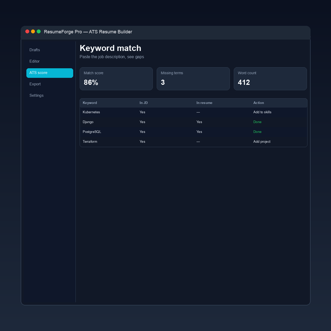Screen dimensions: 331x331
Task: Sort by the In JD column header
Action: [144, 103]
